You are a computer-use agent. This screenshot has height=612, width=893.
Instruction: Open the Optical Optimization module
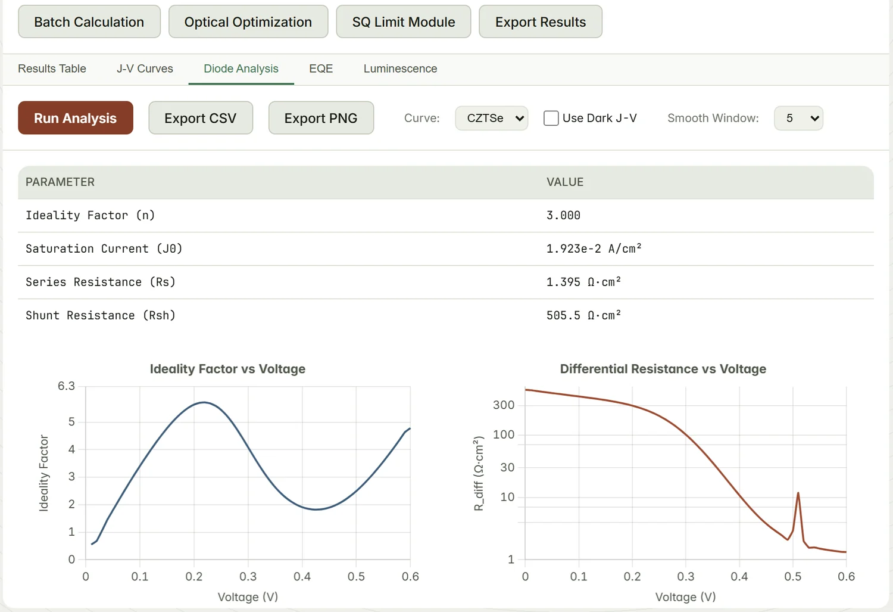click(248, 22)
